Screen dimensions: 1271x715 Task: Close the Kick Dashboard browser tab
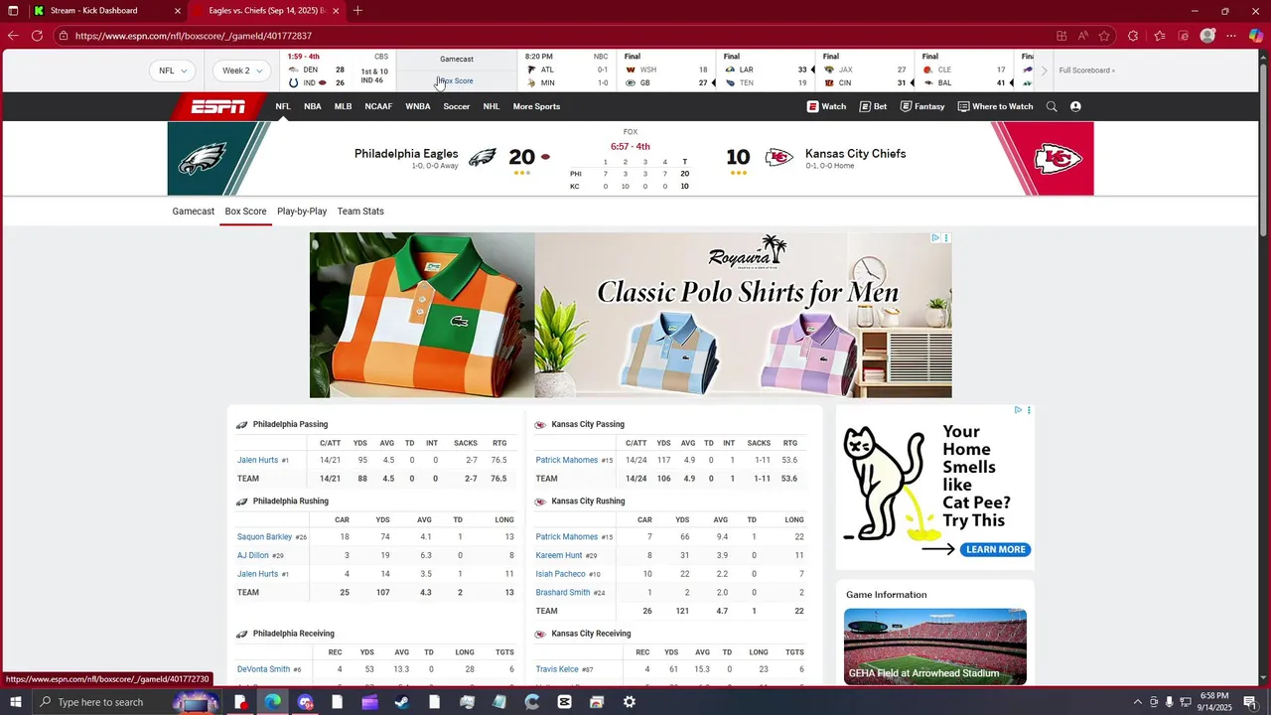178,11
